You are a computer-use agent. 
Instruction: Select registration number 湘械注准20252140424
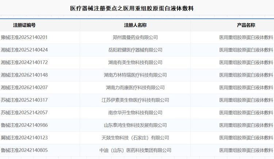[24, 50]
